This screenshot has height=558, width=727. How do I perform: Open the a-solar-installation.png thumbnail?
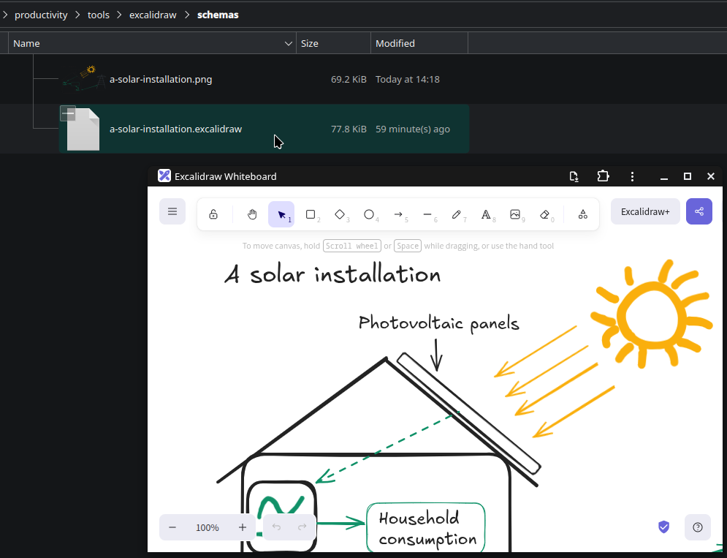pyautogui.click(x=82, y=79)
